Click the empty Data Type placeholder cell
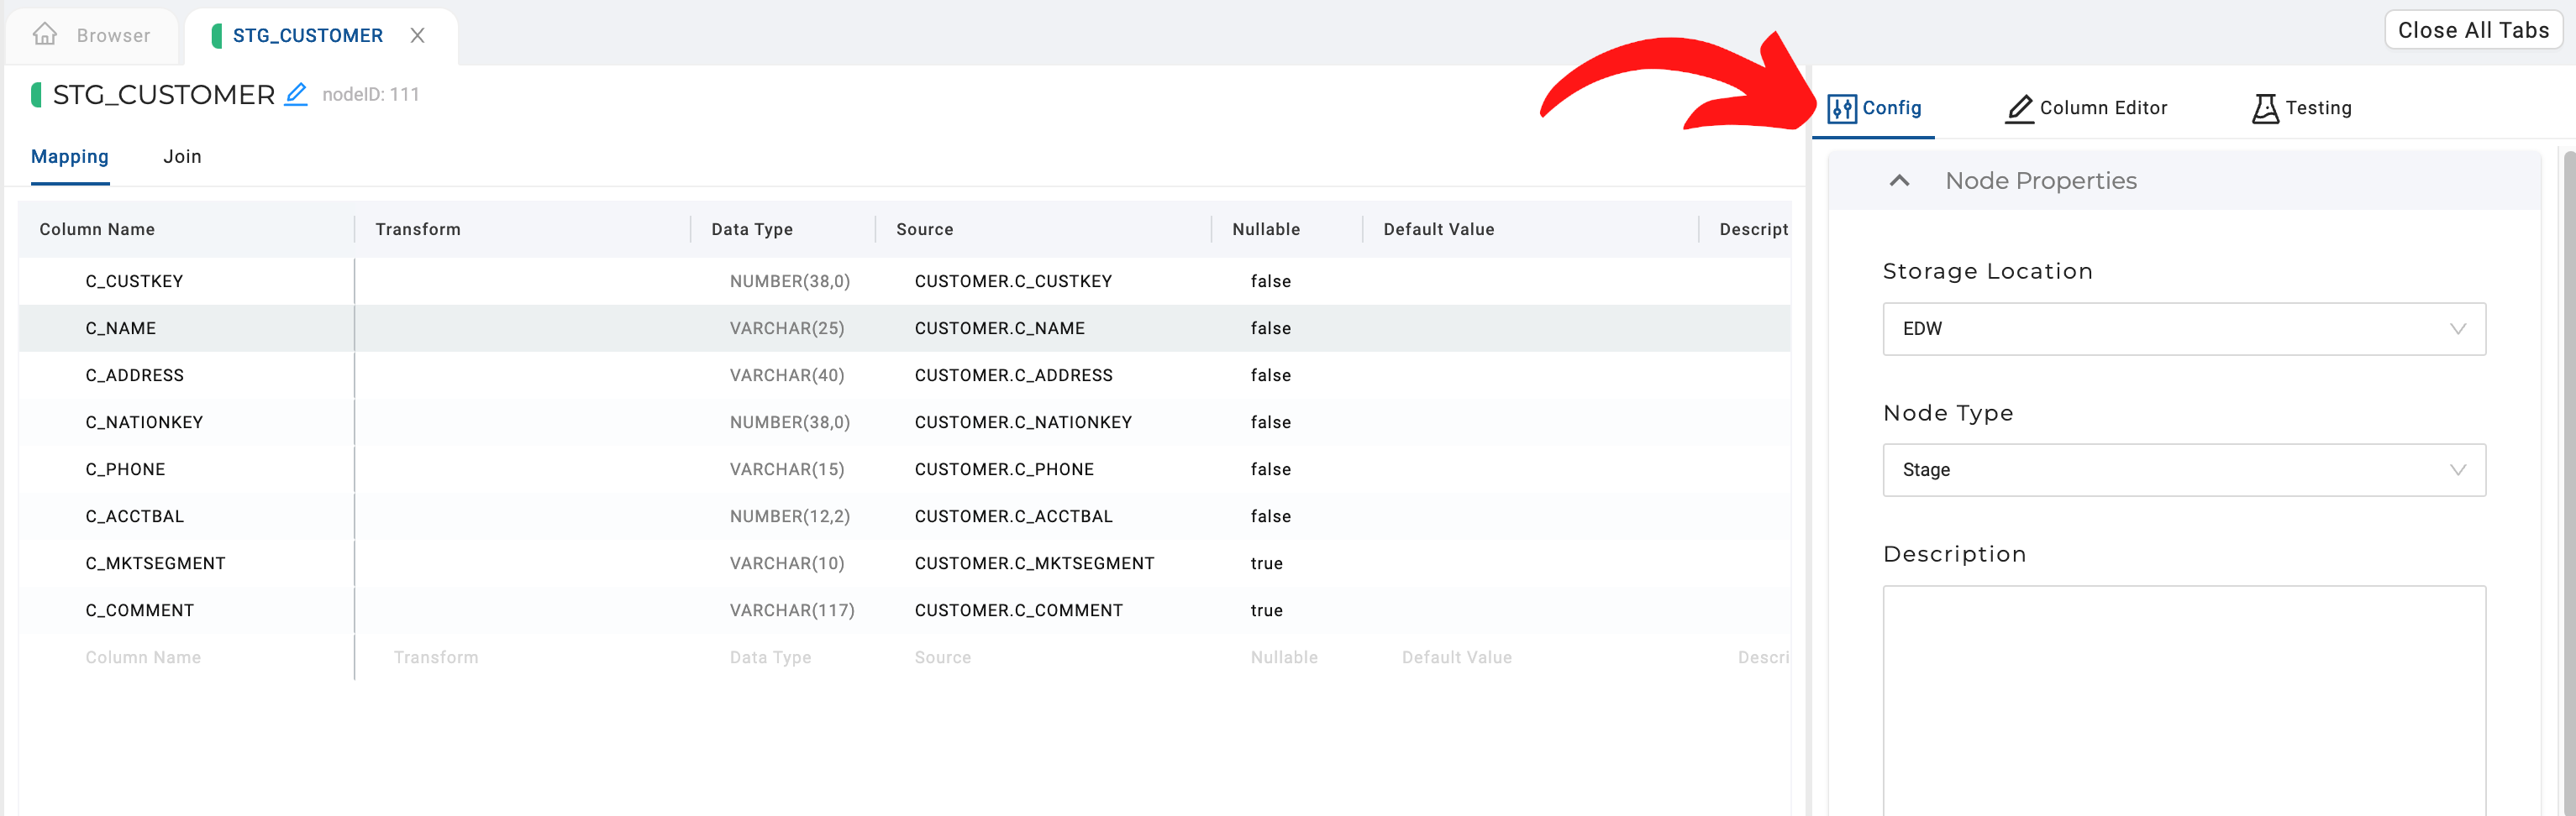Screen dimensions: 2576x816 pos(770,657)
